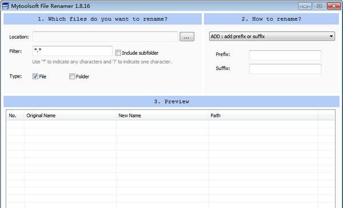Sort by the No. column header

[15, 116]
